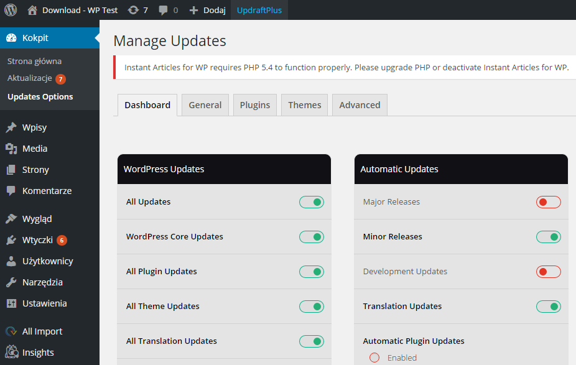The width and height of the screenshot is (576, 365).
Task: Open the Wtyczki menu label
Action: tap(37, 240)
